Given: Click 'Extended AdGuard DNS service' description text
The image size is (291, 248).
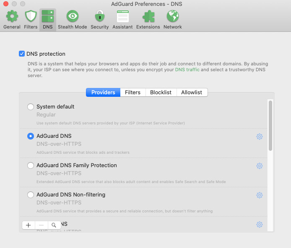Looking at the screenshot, I should (131, 182).
